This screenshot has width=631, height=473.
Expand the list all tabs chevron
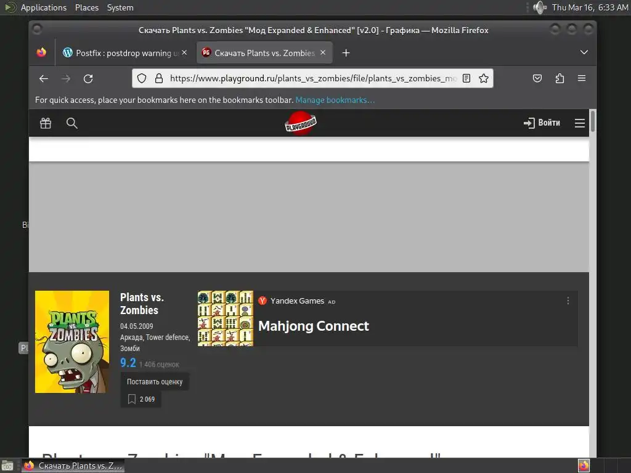[584, 52]
